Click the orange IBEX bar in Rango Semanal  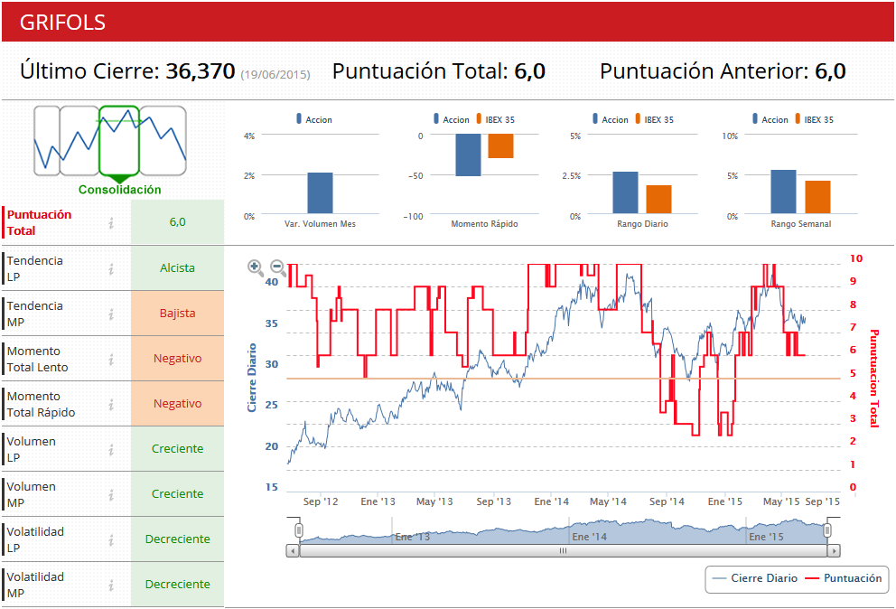pos(817,197)
